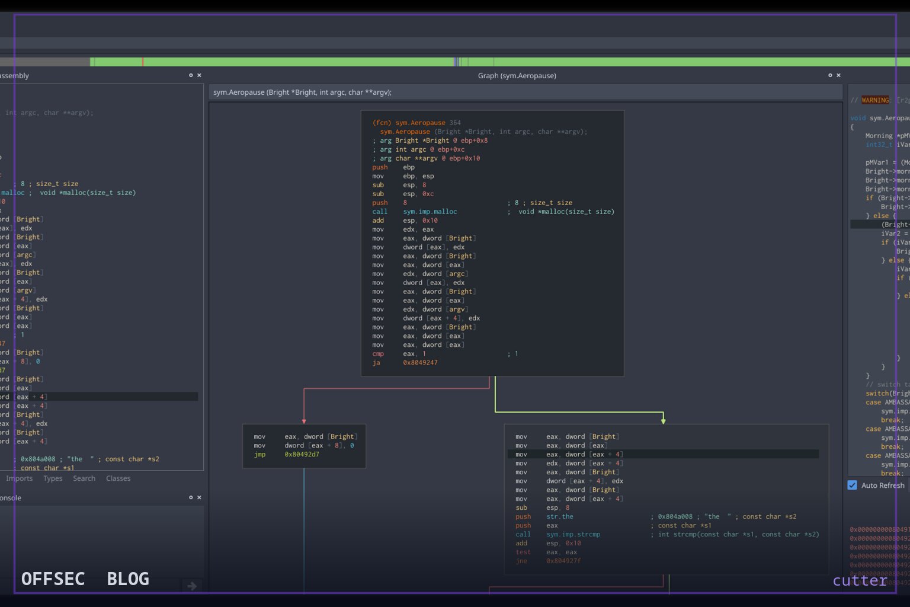Click 'push str.the' instruction in graph
Viewport: 910px width, 607px height.
pyautogui.click(x=544, y=517)
